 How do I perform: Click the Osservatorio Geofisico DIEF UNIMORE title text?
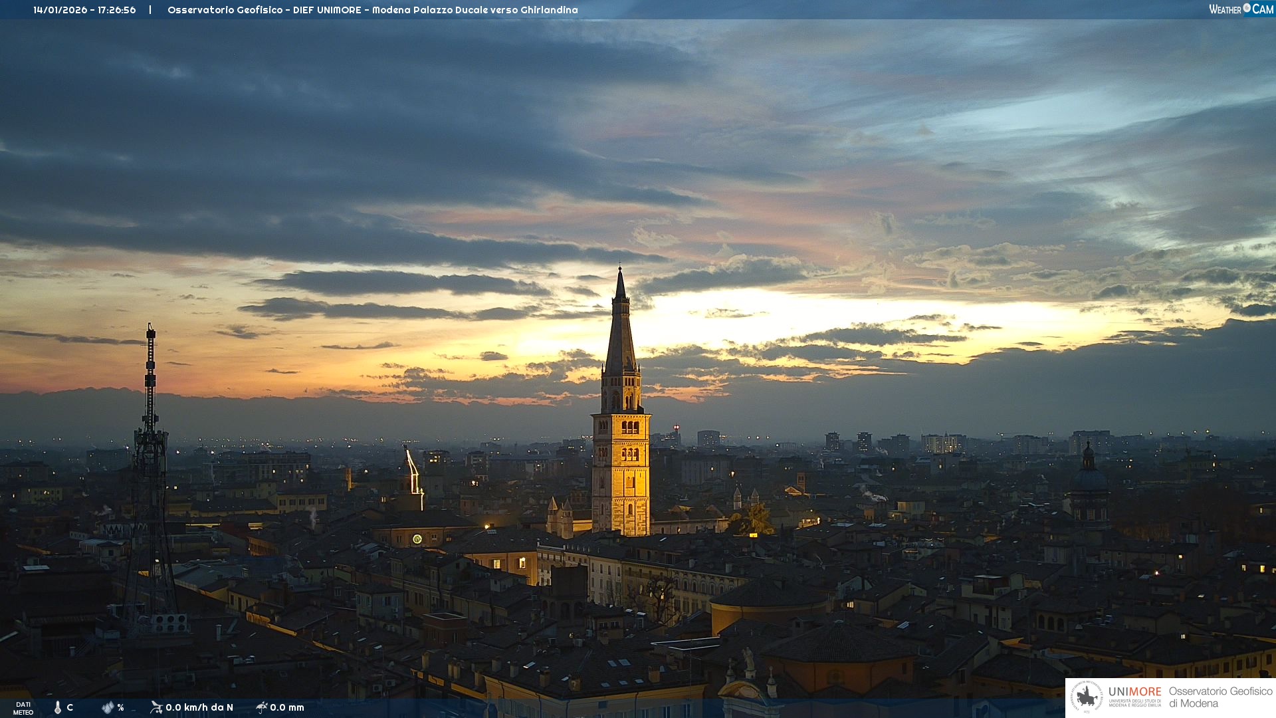tap(372, 10)
